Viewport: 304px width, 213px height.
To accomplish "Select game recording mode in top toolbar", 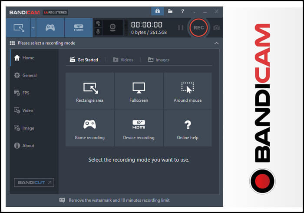I will [x=50, y=28].
